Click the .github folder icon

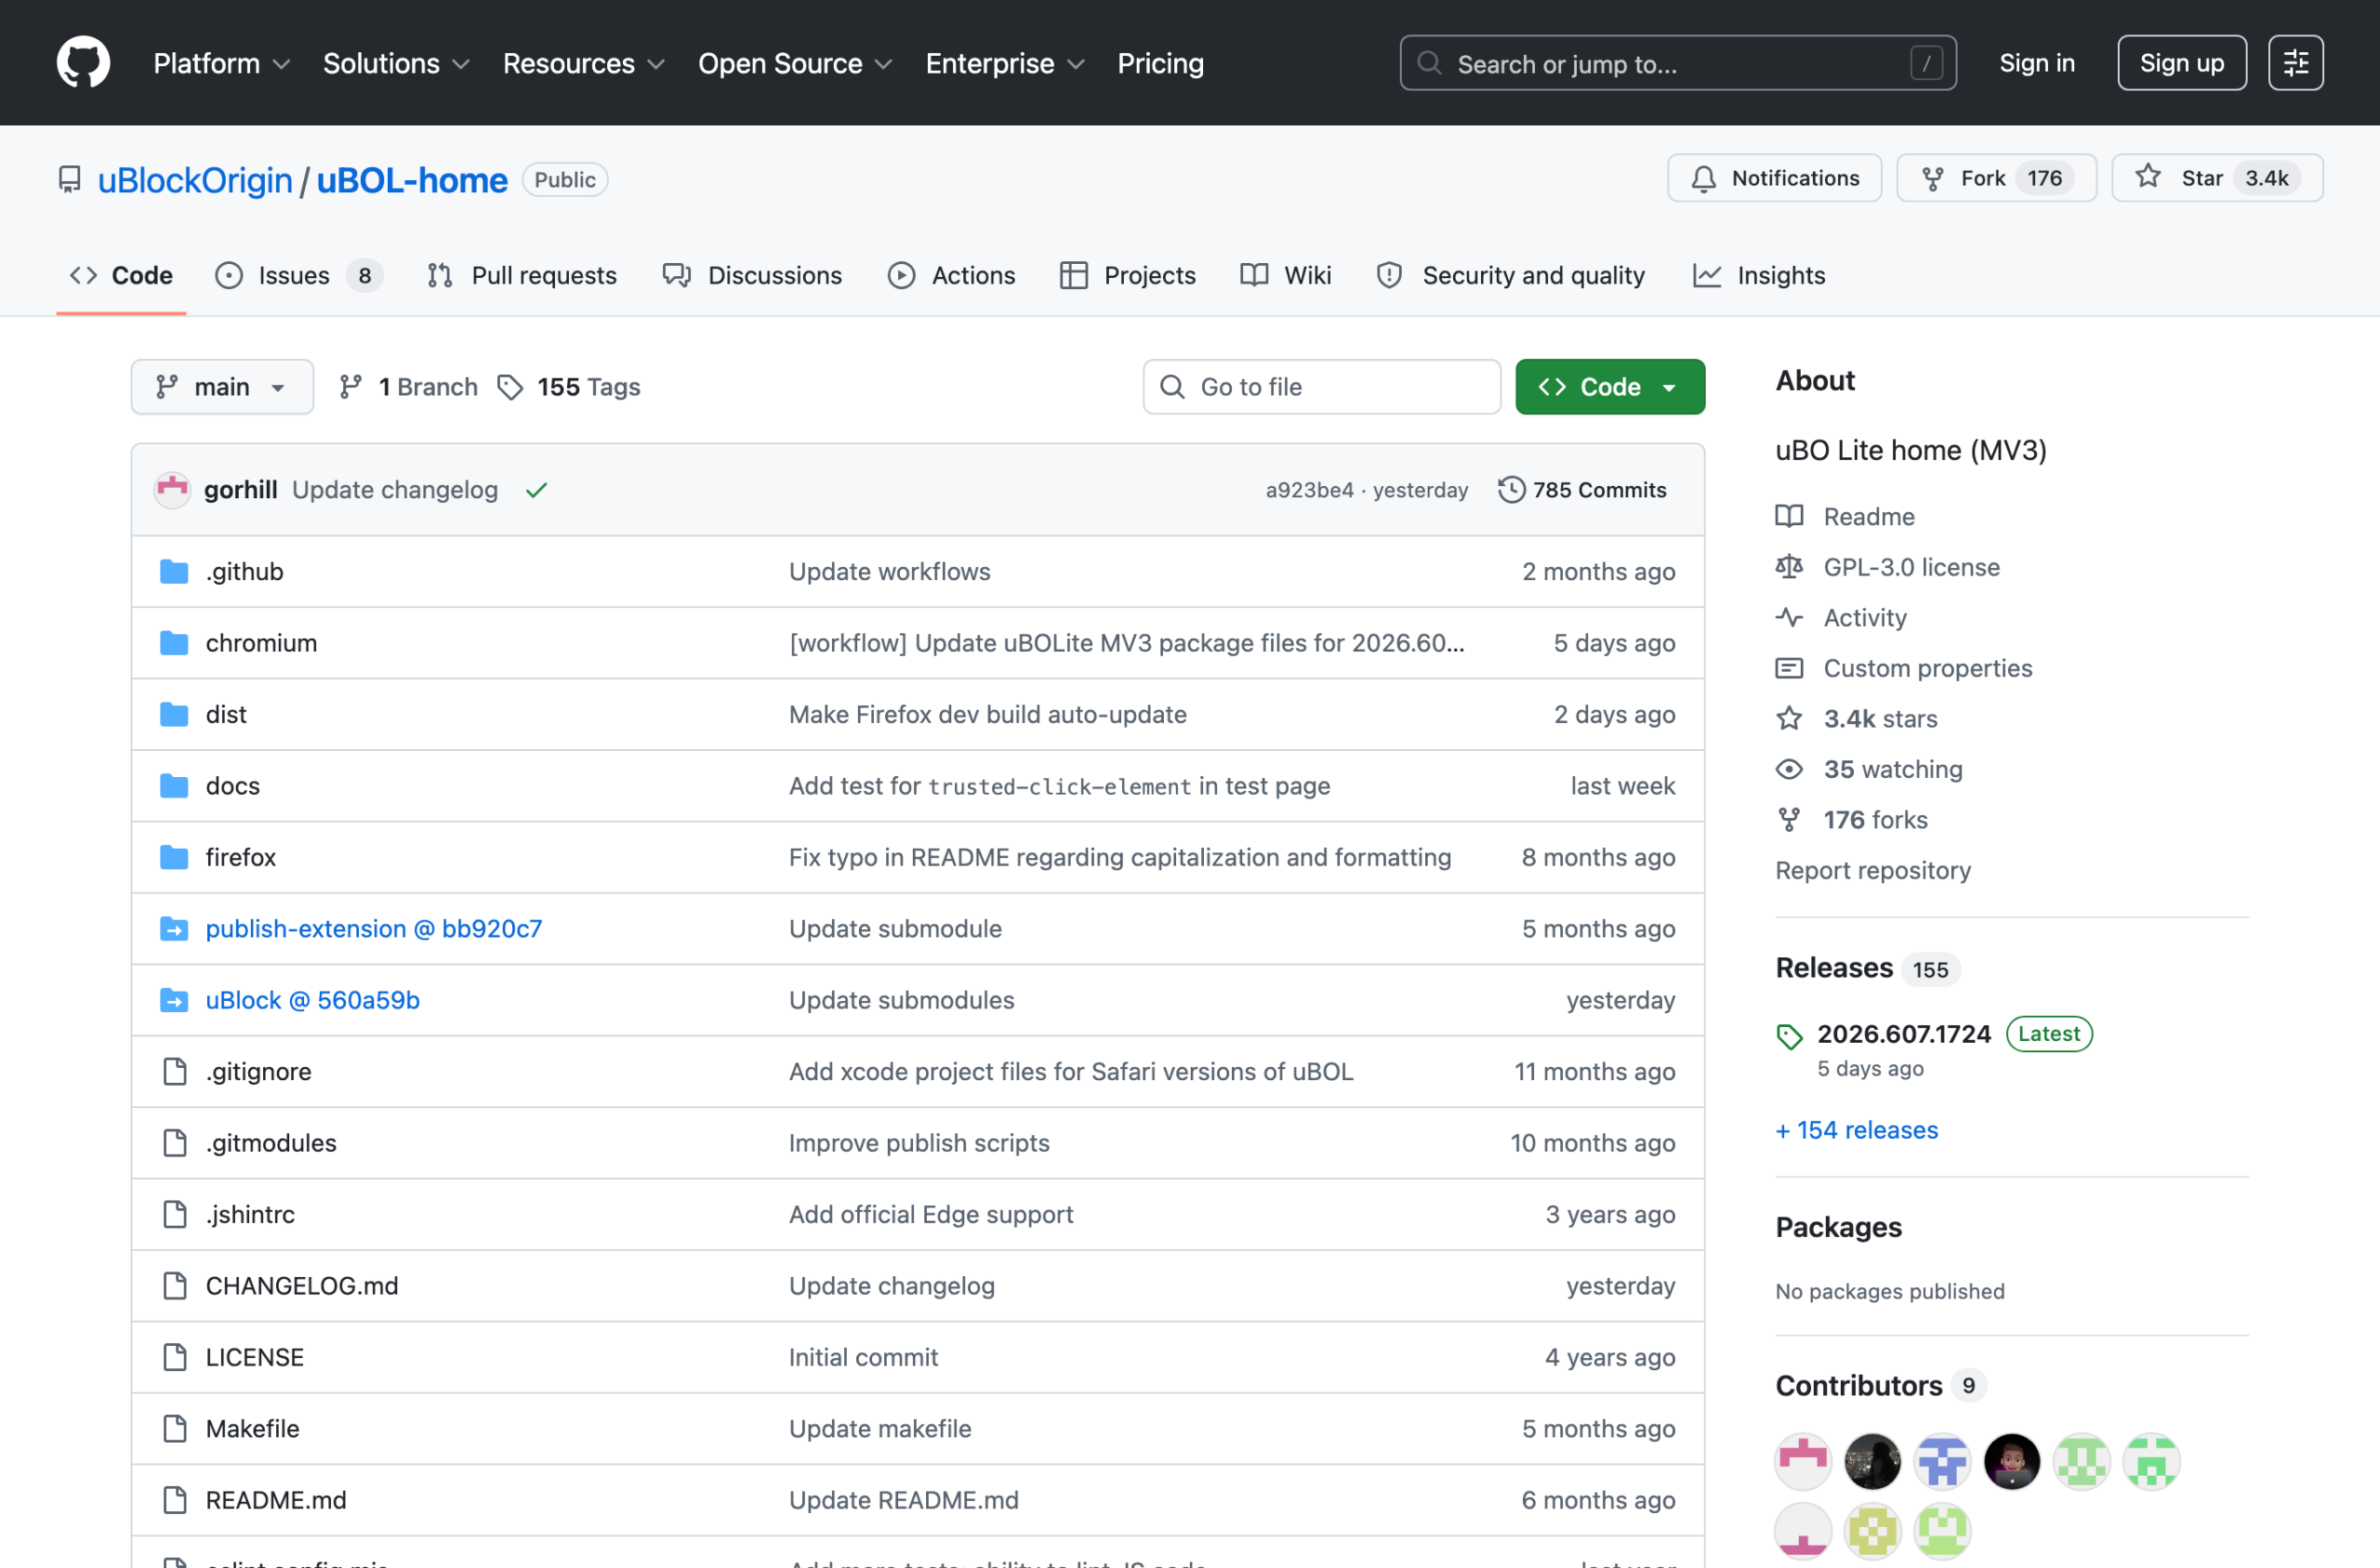point(174,572)
